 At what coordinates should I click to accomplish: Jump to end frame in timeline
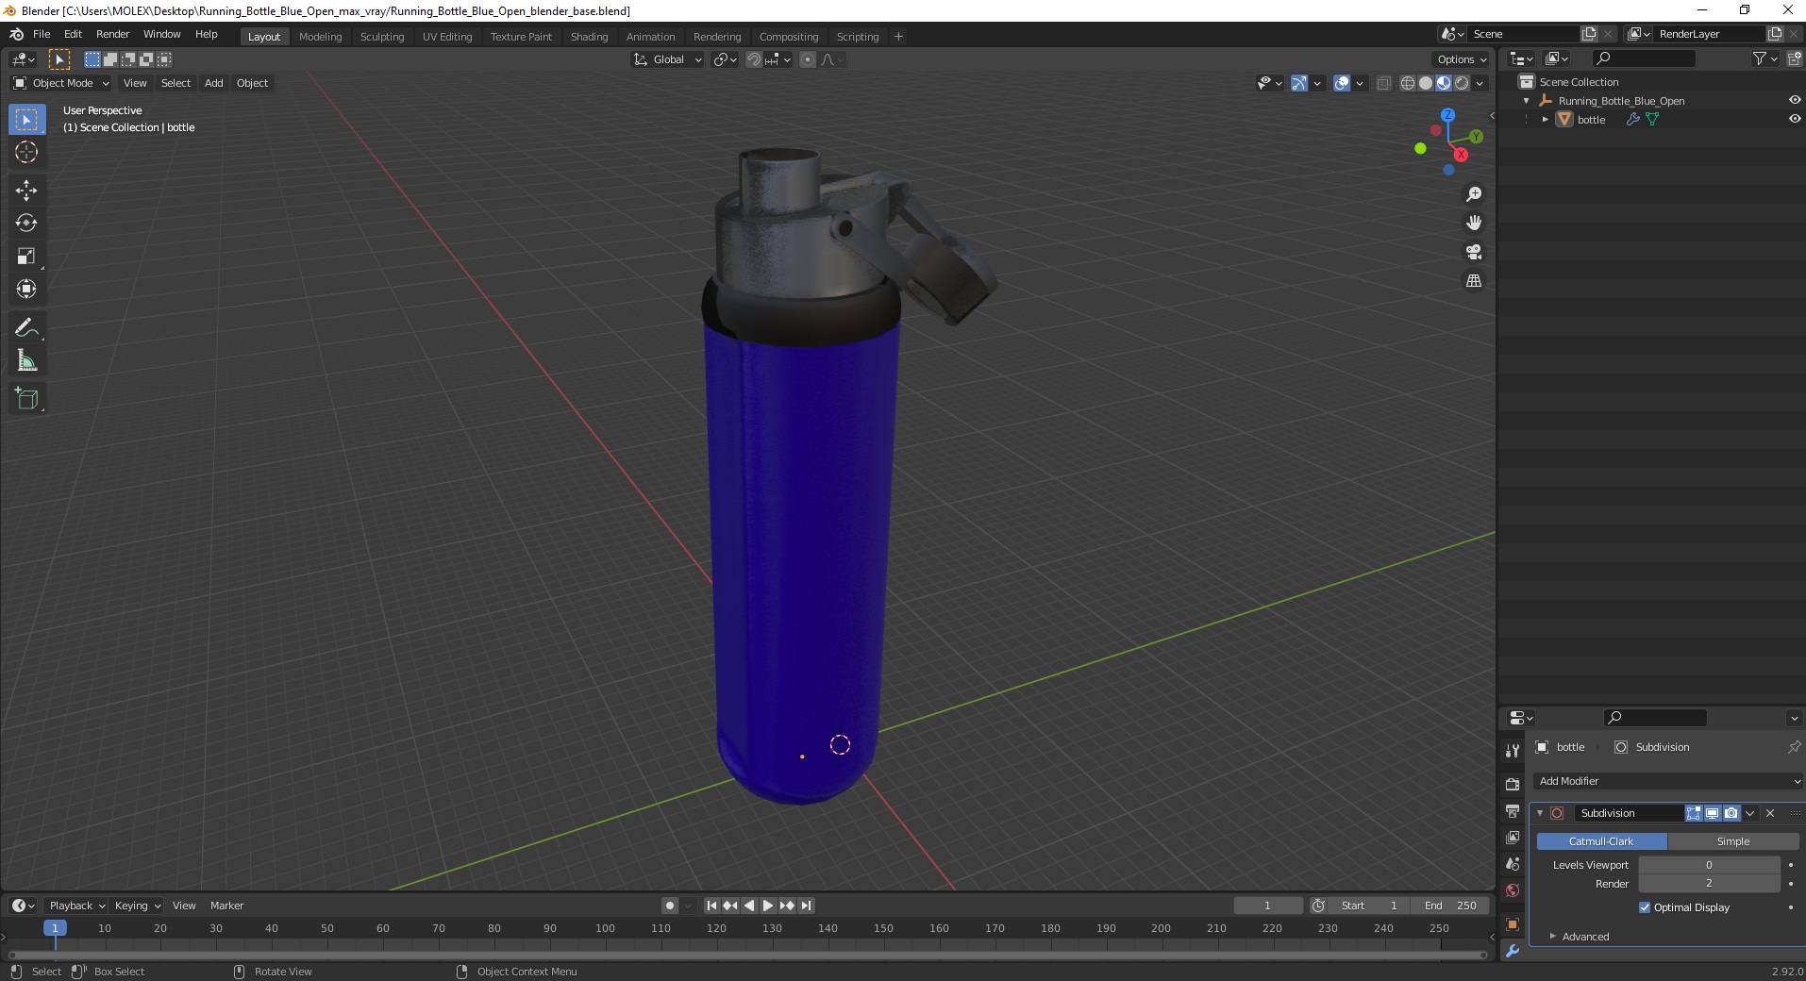tap(806, 906)
